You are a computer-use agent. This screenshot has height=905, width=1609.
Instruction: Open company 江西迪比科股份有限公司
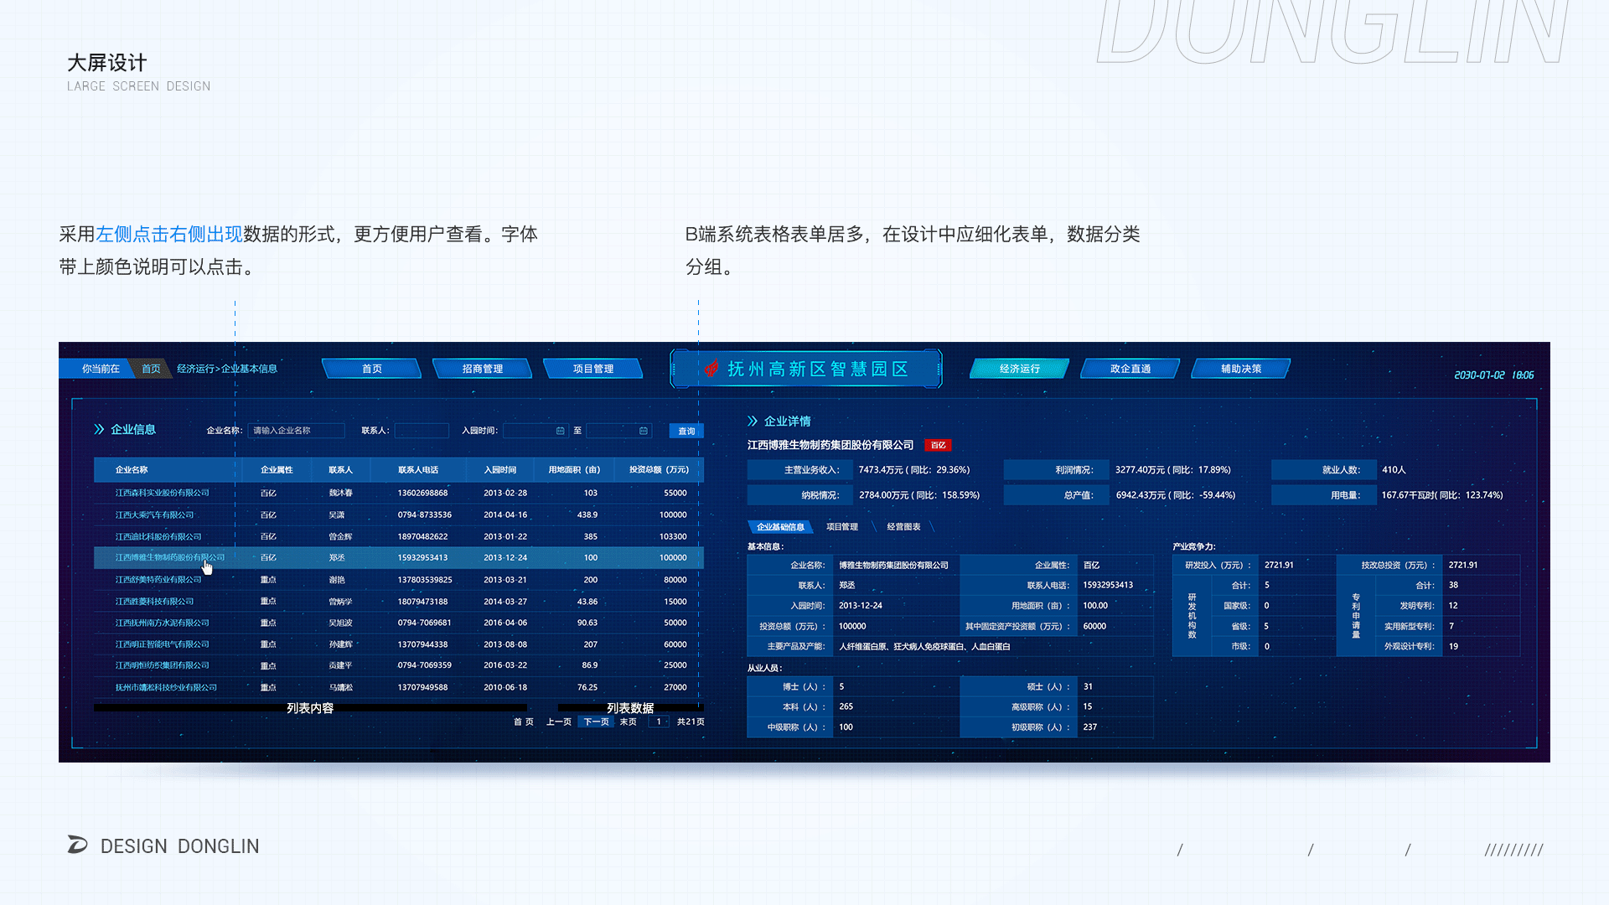(x=158, y=536)
